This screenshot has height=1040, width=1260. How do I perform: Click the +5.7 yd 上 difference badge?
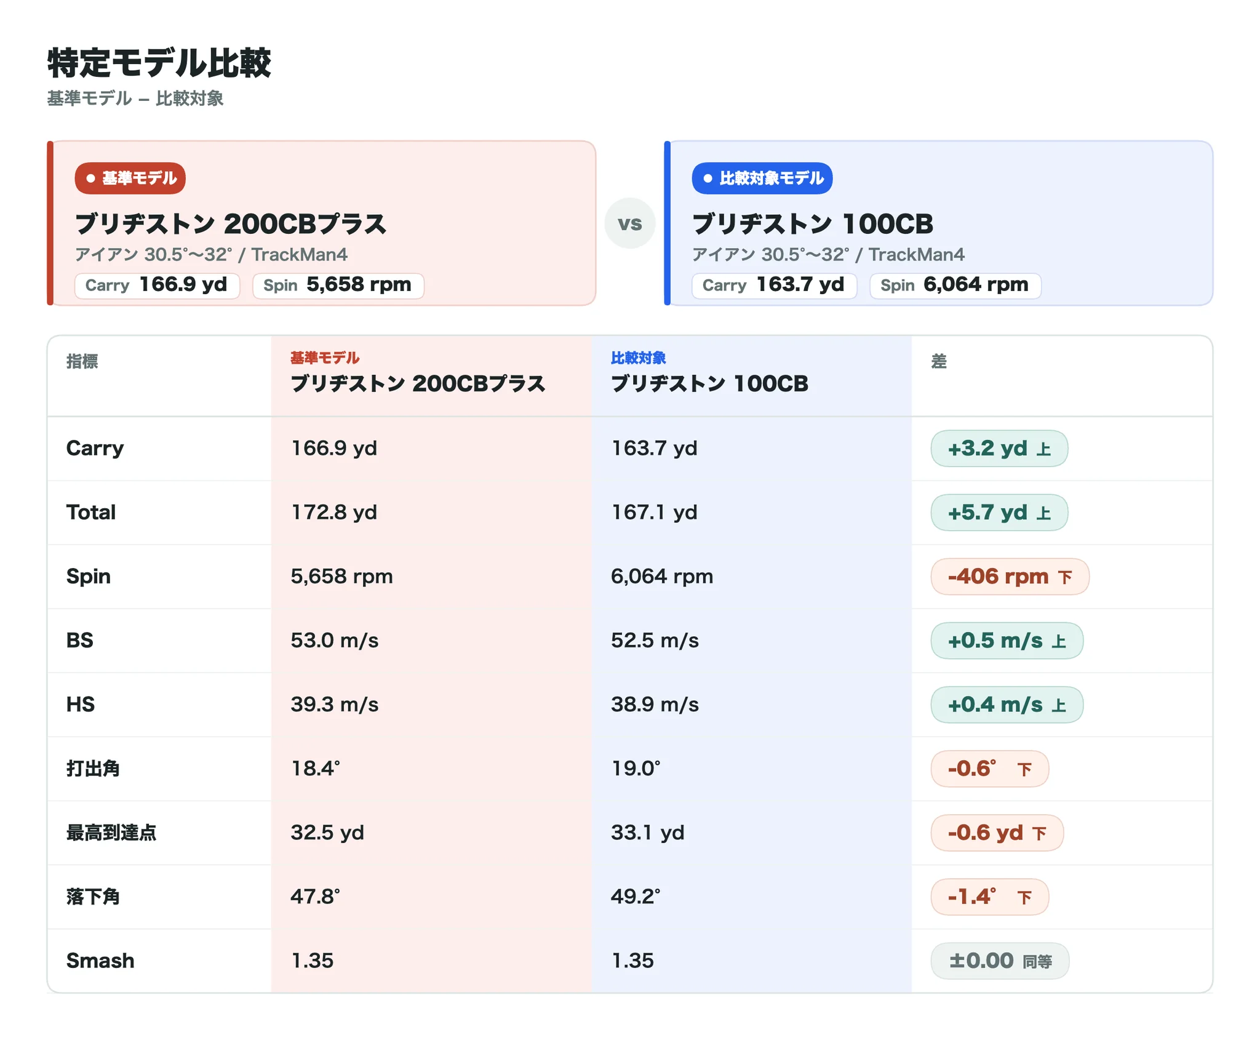click(x=999, y=513)
